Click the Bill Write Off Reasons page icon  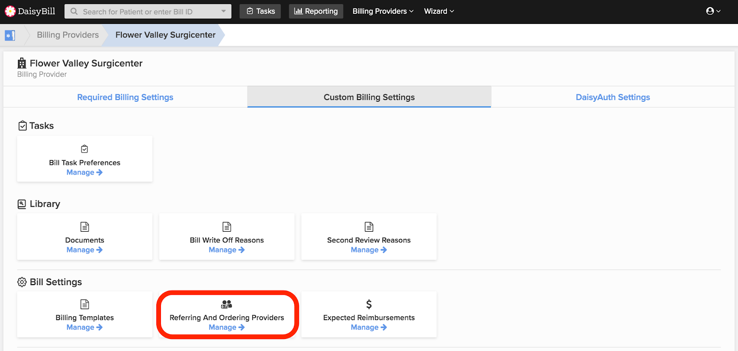point(227,227)
